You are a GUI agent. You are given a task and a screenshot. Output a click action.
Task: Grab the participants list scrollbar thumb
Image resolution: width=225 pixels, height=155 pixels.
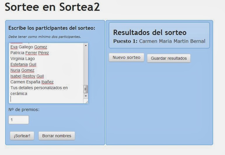coord(86,89)
